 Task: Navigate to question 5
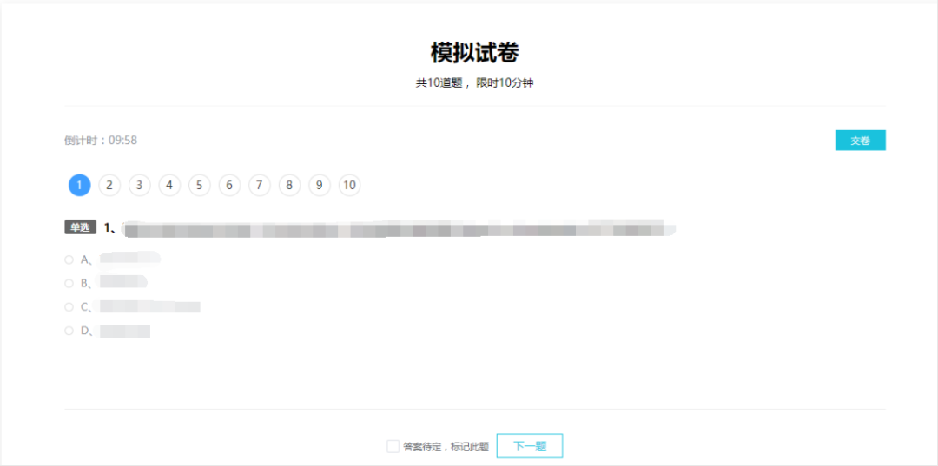199,185
